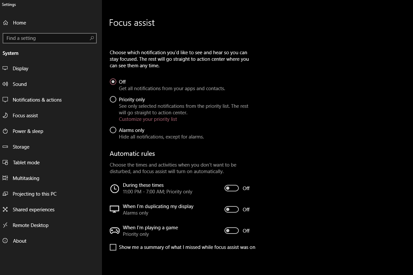This screenshot has width=413, height=275.
Task: Enable the During these times automatic rule
Action: click(232, 188)
